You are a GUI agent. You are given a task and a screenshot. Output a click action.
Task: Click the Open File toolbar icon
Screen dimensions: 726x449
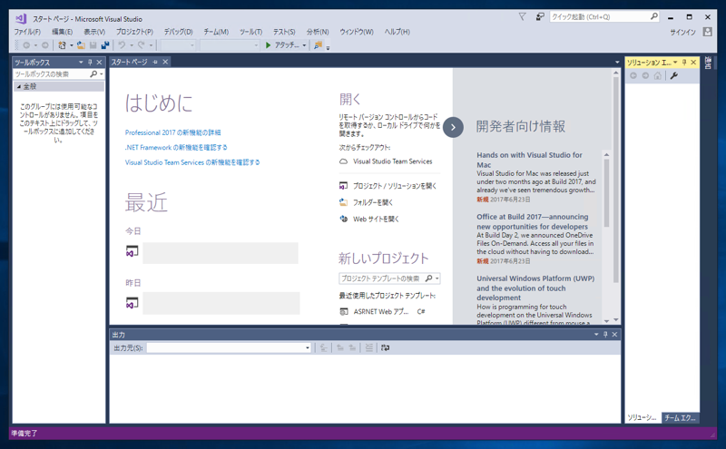[x=81, y=45]
